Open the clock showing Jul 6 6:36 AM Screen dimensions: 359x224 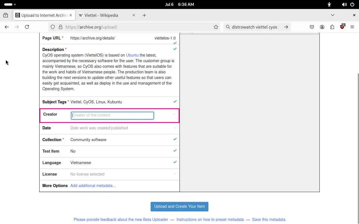[179, 4]
